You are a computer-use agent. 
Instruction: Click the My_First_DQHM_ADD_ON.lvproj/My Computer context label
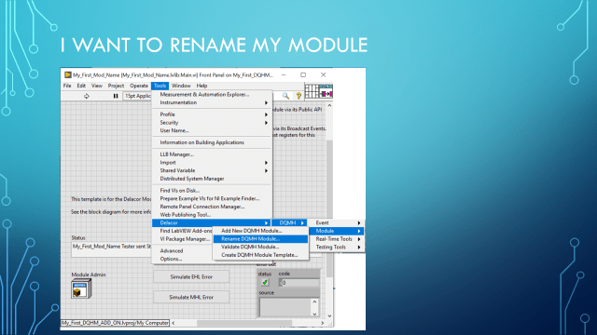point(115,323)
